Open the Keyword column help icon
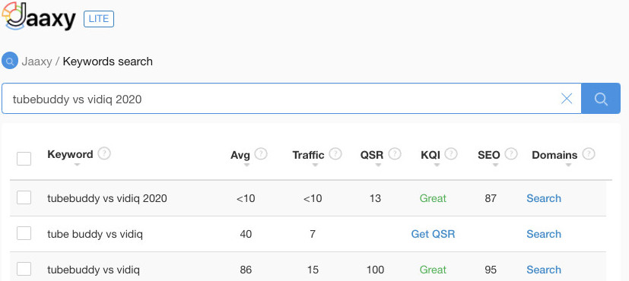This screenshot has width=629, height=281. point(104,153)
